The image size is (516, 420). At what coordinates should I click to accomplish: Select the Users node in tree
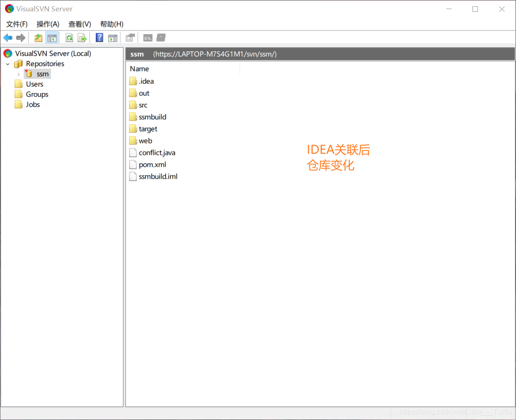34,84
